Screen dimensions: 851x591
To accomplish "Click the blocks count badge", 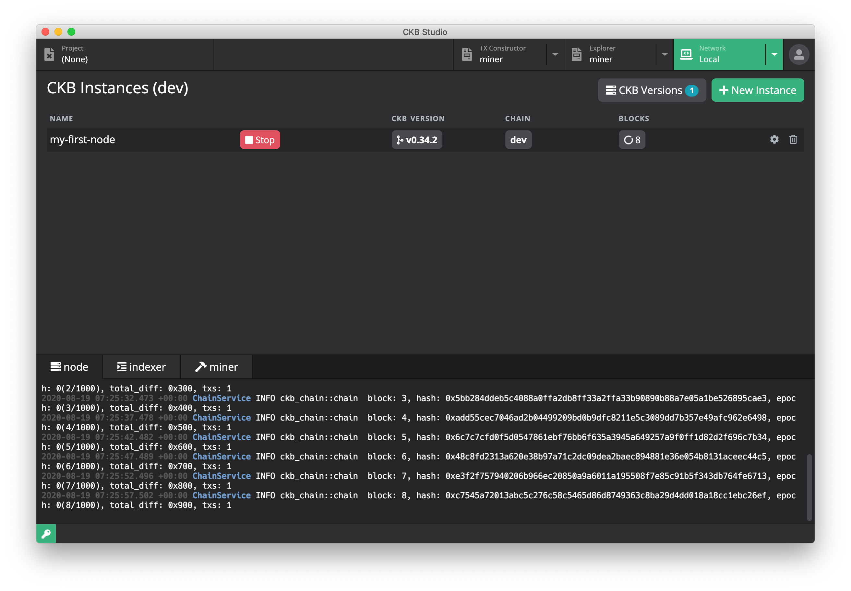I will coord(631,140).
